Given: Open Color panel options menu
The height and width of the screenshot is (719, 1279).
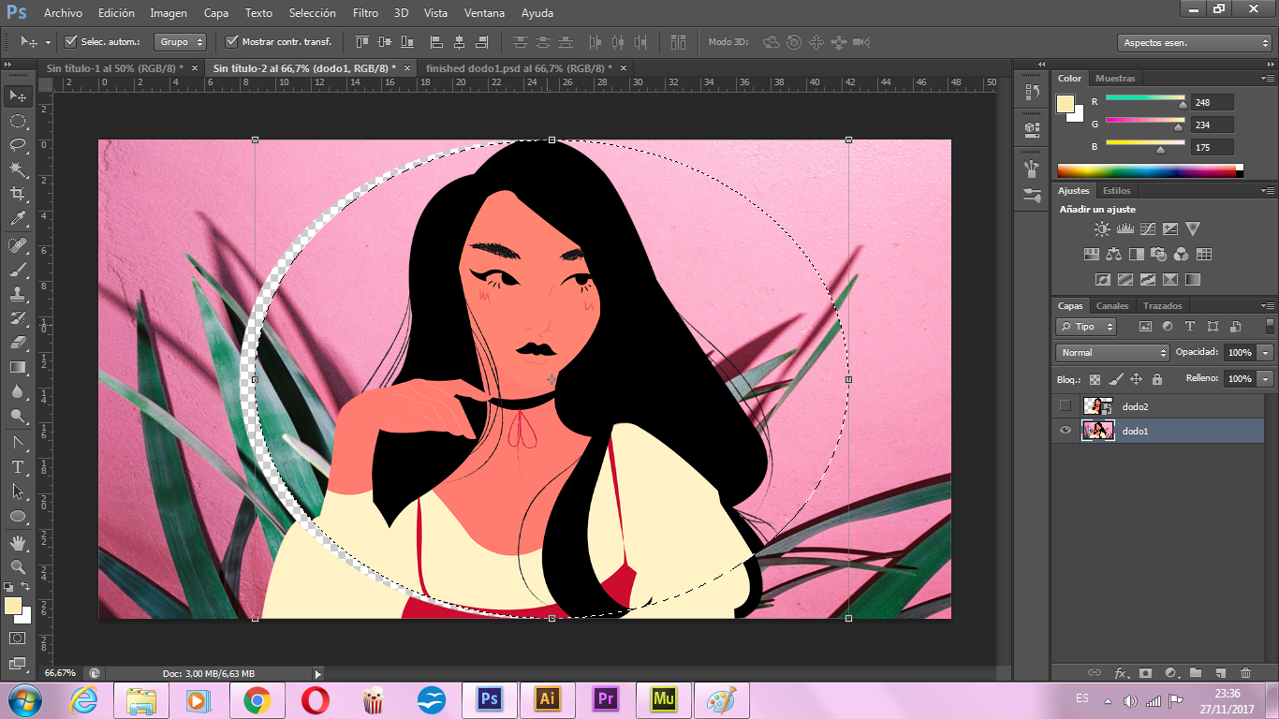Looking at the screenshot, I should (1268, 79).
